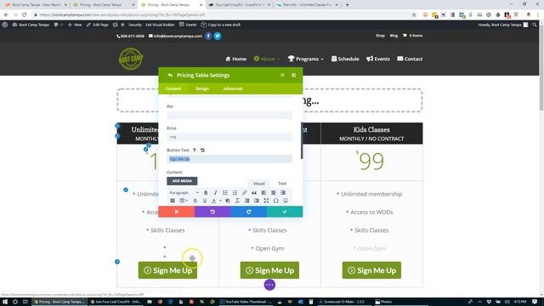Click the ADD MEDIA button

[x=182, y=181]
